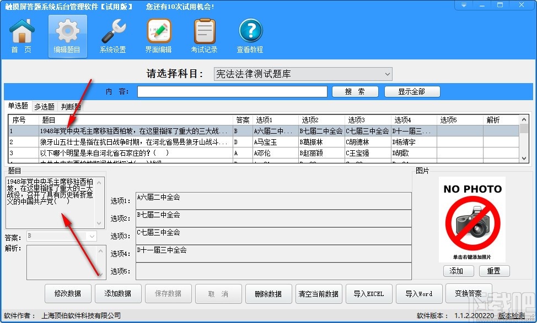
Task: Click the 搜索 search button
Action: coord(355,91)
